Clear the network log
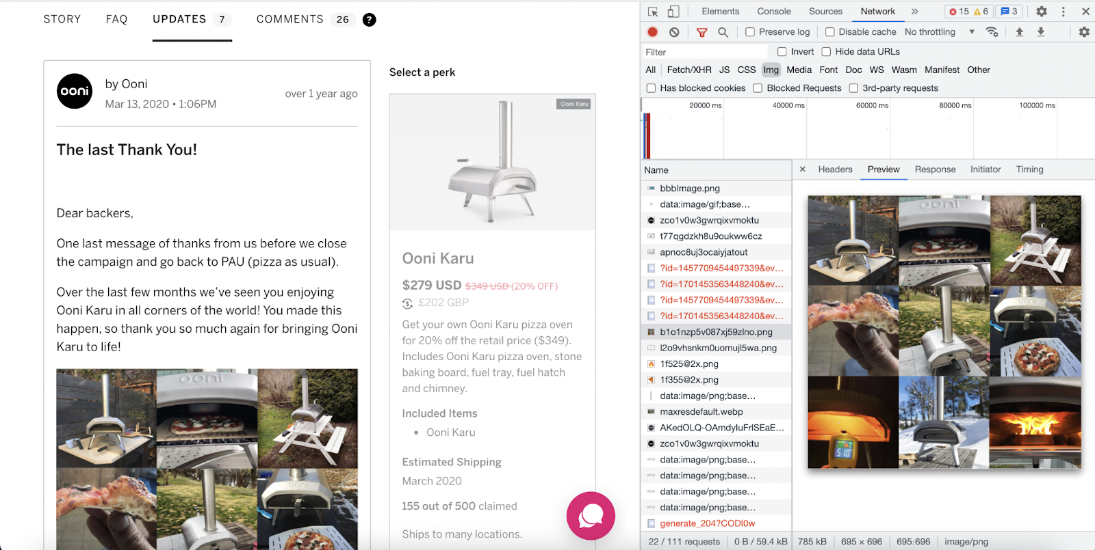Screen dimensions: 1095x550 tap(674, 32)
